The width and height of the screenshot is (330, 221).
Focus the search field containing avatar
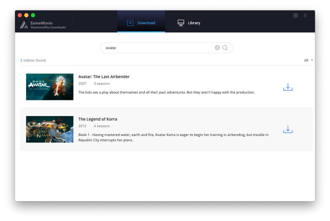[x=166, y=48]
